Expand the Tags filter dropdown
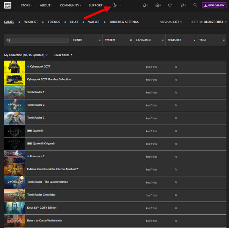Image resolution: width=229 pixels, height=228 pixels. point(212,40)
